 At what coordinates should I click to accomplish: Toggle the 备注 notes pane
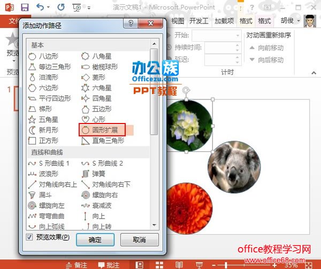pyautogui.click(x=77, y=265)
